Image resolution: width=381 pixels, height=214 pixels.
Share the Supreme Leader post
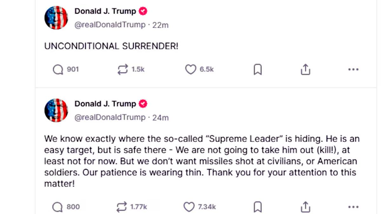(x=305, y=207)
